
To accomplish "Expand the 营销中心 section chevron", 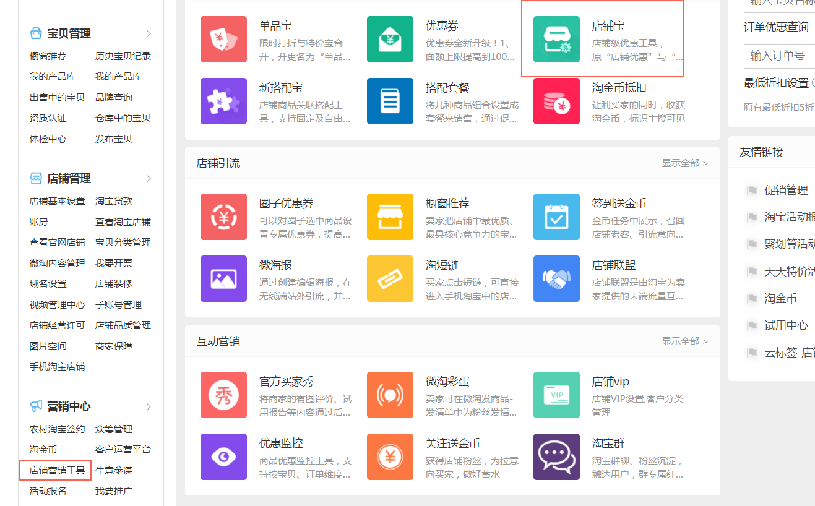I will (x=149, y=406).
